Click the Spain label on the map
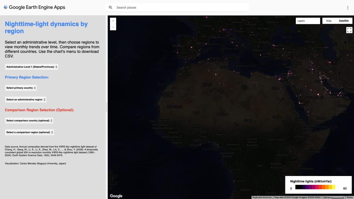Screen dimensions: 354x199 192,50
